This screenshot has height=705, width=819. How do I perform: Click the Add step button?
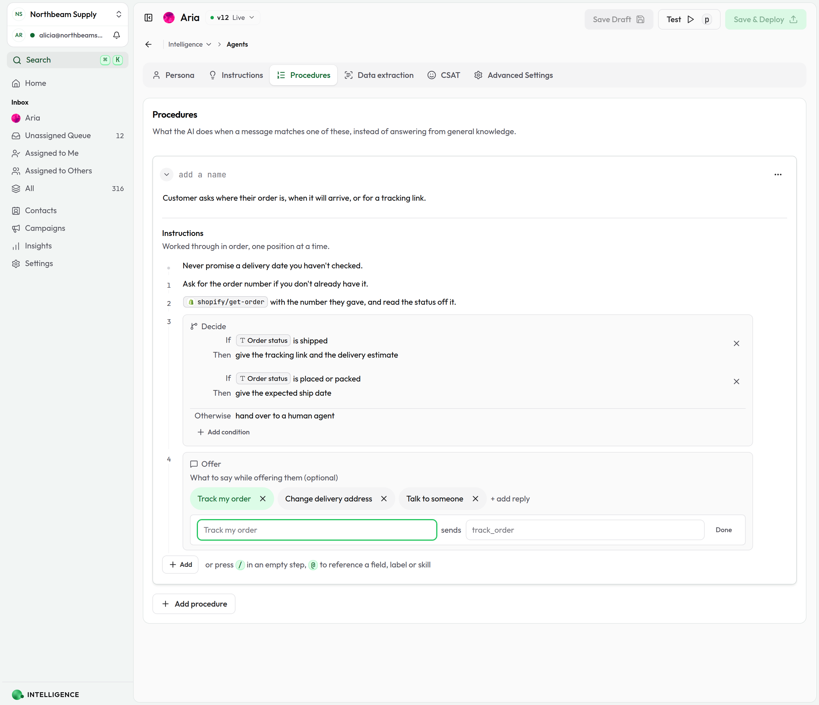181,565
